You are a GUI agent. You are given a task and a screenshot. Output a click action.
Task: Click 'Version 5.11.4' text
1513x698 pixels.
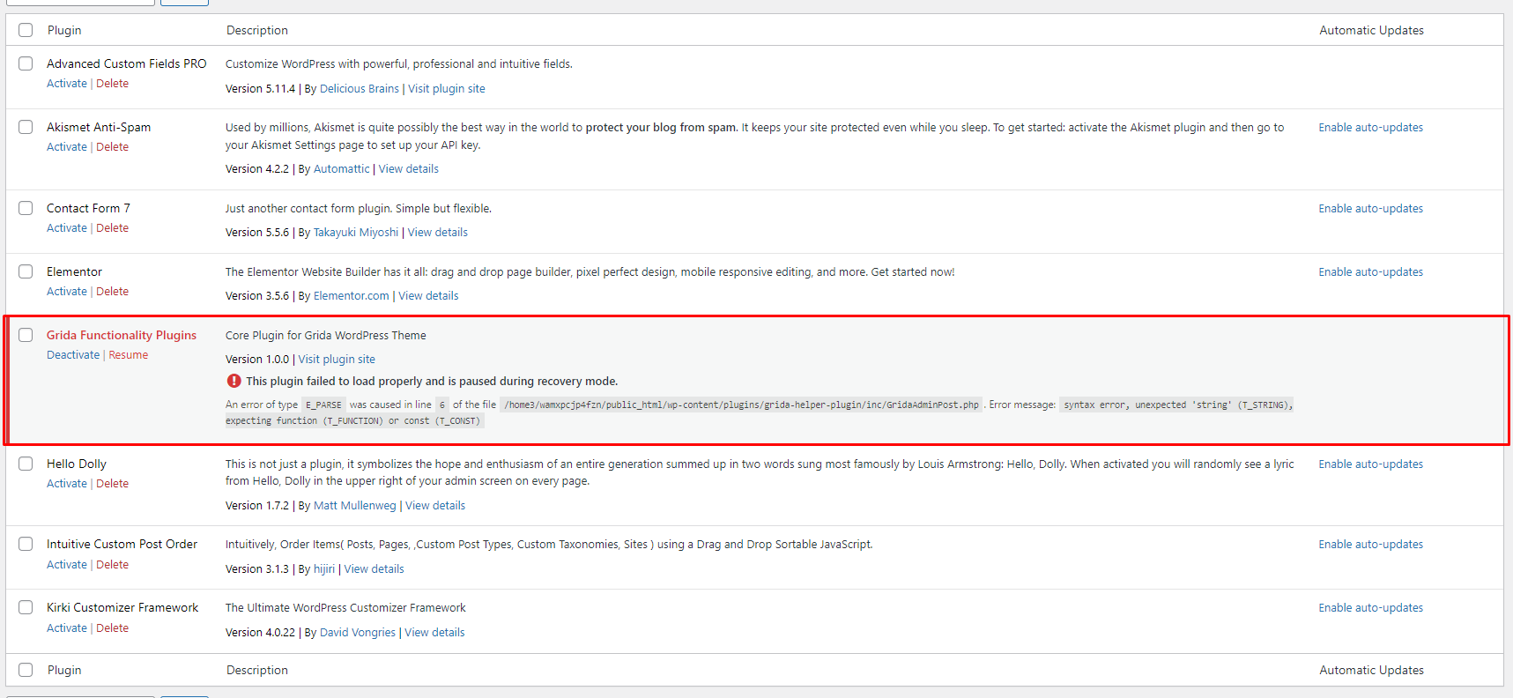[x=260, y=89]
